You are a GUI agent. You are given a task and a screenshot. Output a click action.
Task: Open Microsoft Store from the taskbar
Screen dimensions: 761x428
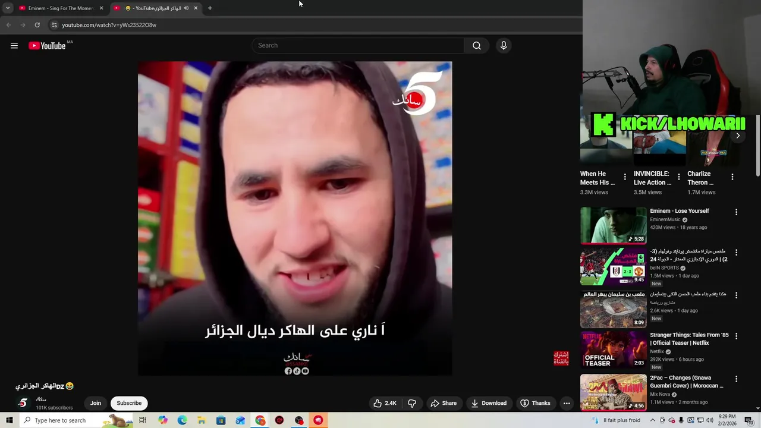[x=221, y=420]
